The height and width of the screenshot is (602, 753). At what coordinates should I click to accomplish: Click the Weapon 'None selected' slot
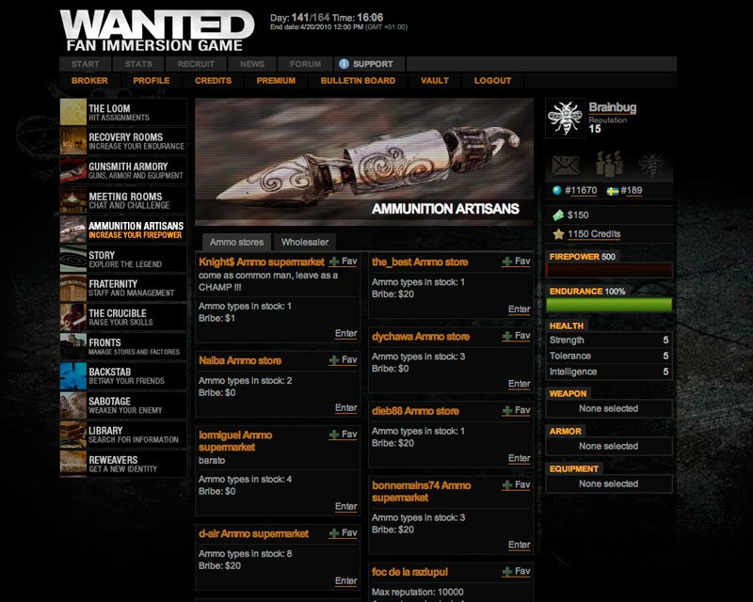(x=609, y=409)
